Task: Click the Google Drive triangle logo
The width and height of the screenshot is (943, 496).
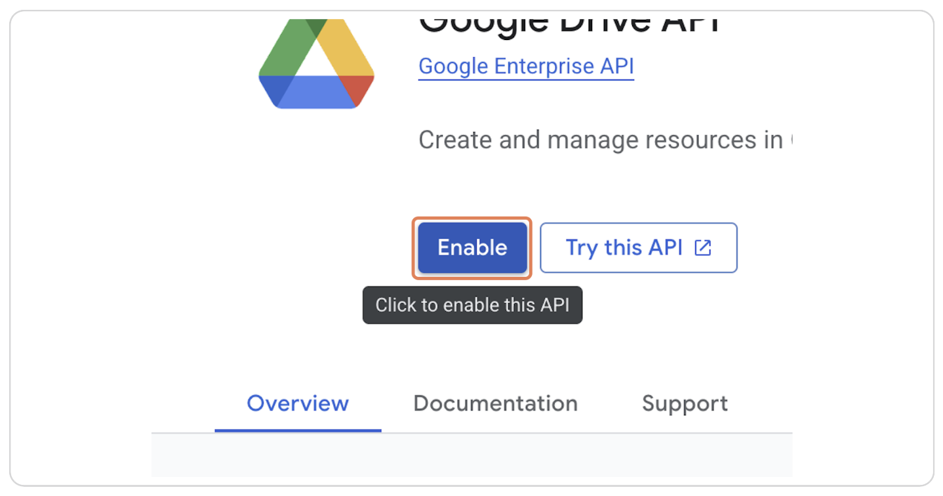Action: [316, 62]
